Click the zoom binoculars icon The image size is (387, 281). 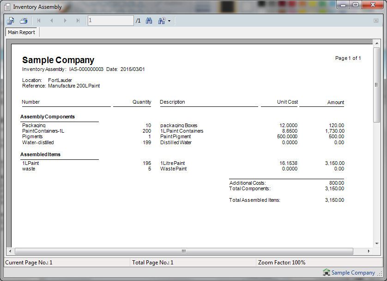(x=162, y=21)
